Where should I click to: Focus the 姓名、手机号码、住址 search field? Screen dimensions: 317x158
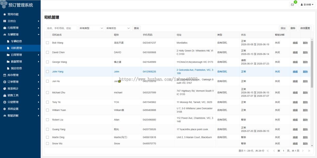point(62,28)
